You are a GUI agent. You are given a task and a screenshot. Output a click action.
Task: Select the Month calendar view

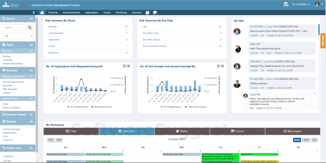297,140
